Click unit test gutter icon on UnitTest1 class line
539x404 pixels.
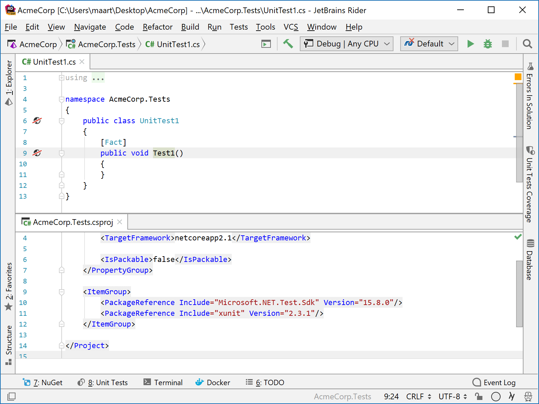coord(37,121)
